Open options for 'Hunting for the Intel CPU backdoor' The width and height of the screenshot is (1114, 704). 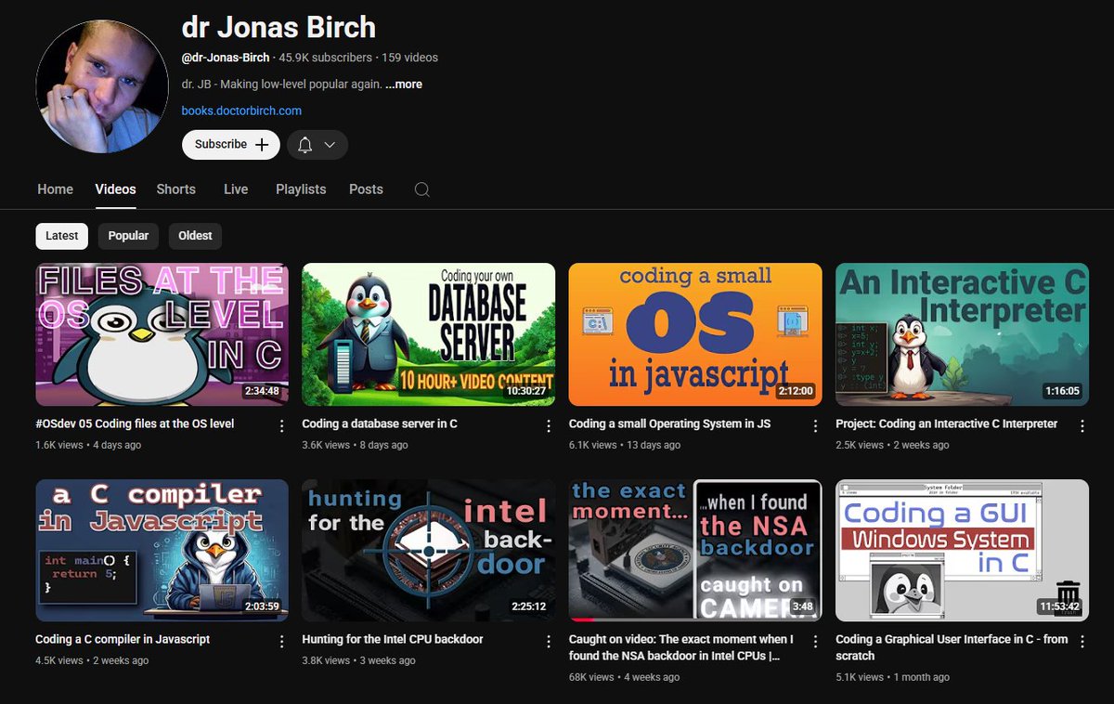(549, 641)
